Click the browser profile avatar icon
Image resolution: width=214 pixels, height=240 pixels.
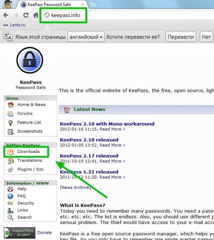tap(7, 4)
